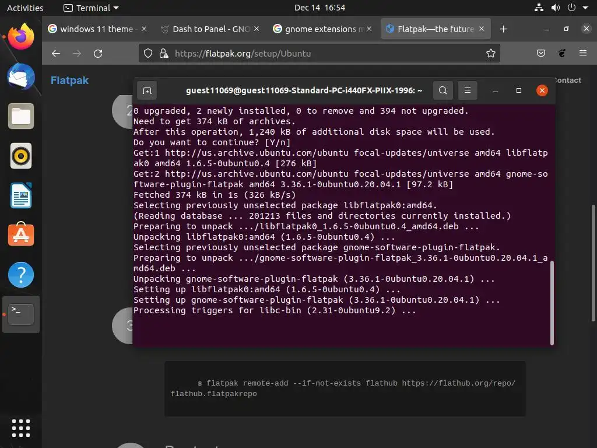
Task: Reload the Flatpak page
Action: coord(98,53)
